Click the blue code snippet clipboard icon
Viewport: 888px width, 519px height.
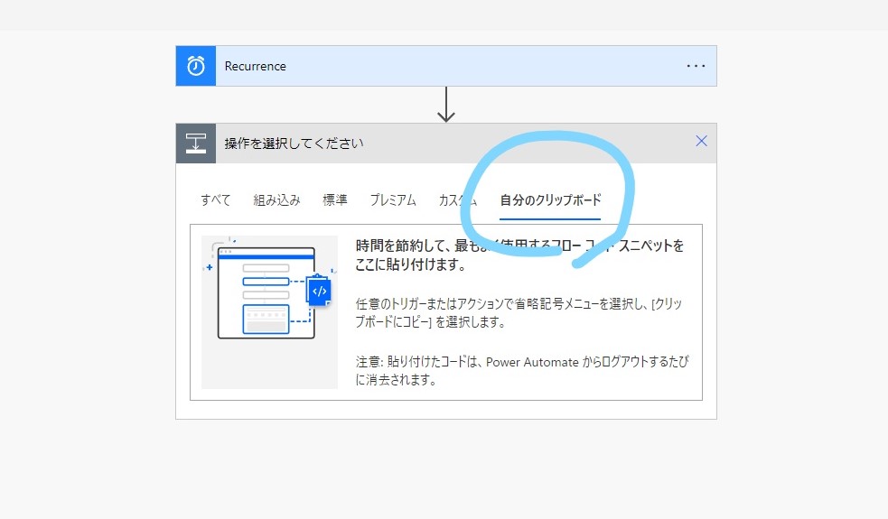pos(318,292)
